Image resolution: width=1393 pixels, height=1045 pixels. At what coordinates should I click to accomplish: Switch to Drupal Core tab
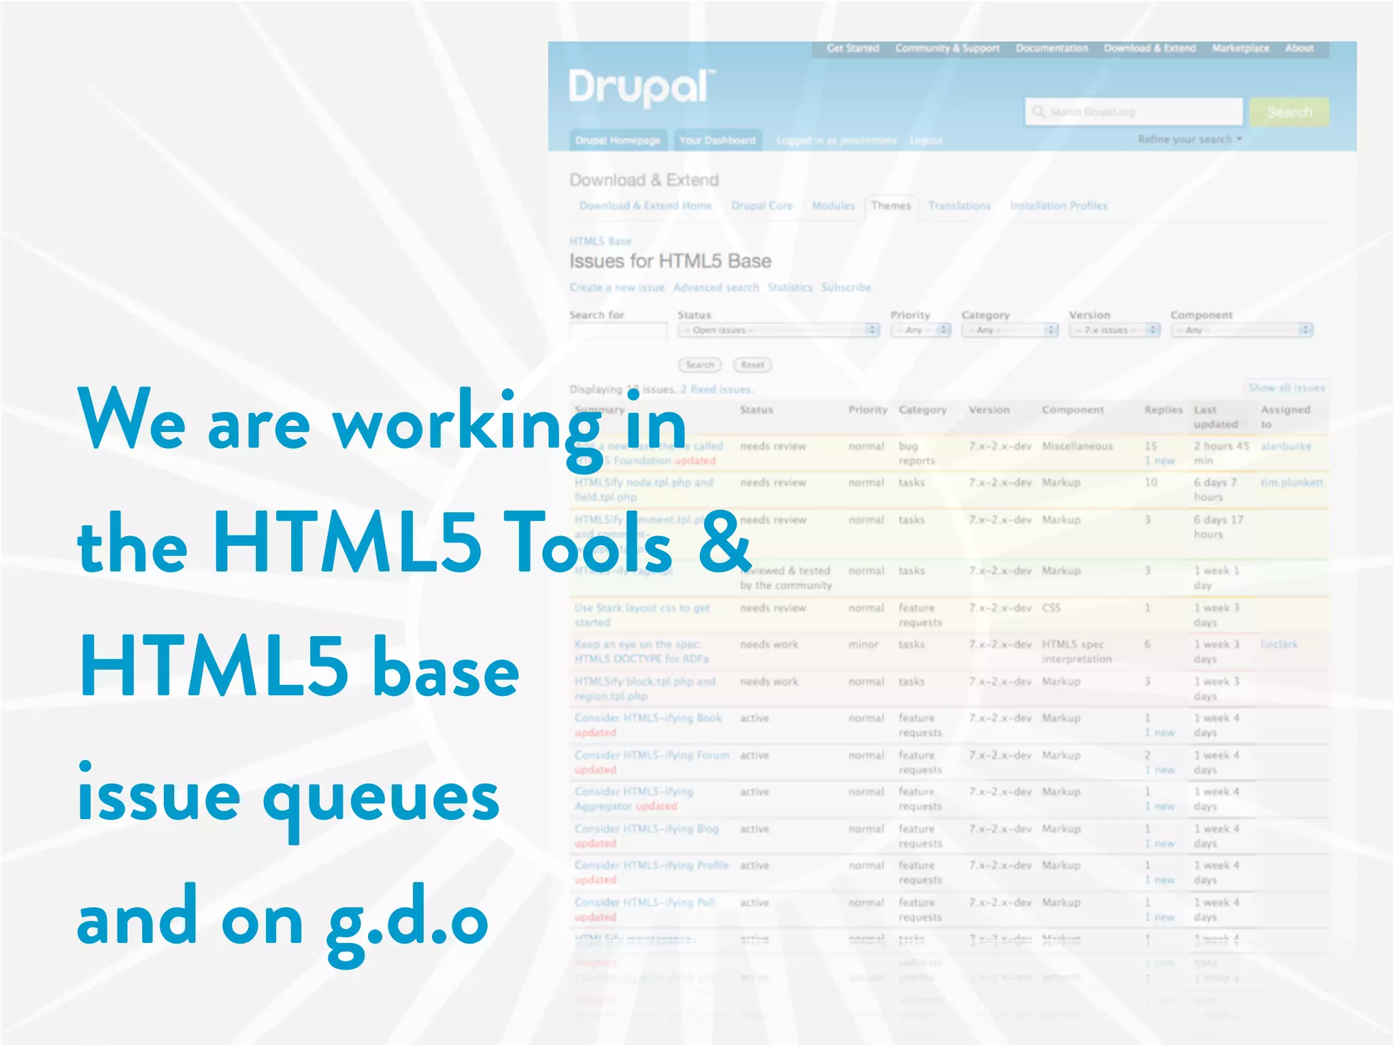tap(762, 205)
